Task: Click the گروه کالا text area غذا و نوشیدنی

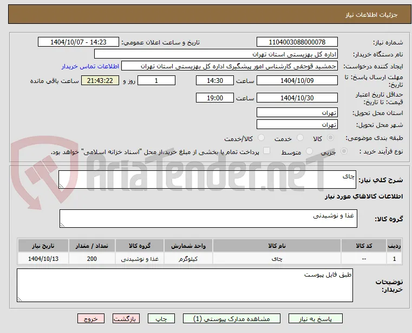Action: pos(208,219)
